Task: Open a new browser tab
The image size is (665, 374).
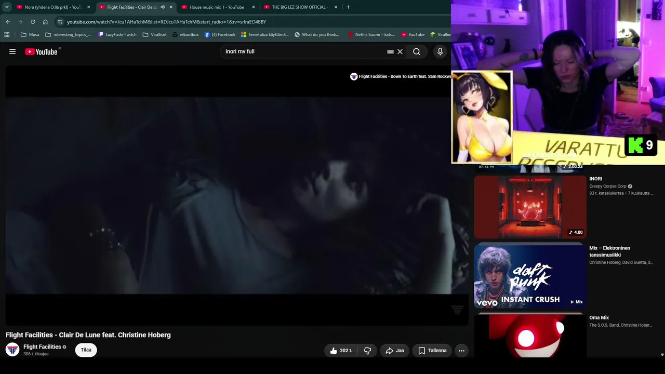Action: [x=348, y=7]
